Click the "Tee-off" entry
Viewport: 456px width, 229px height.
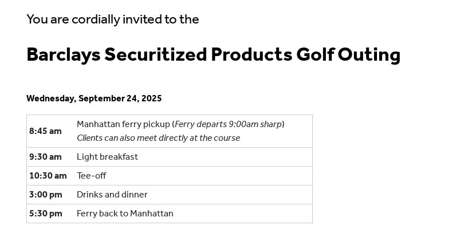click(x=92, y=176)
